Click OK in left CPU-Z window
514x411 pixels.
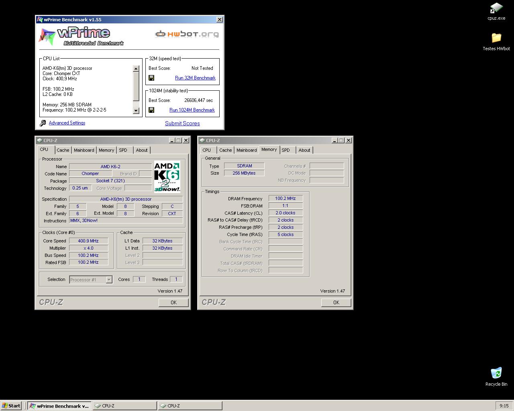pos(173,303)
